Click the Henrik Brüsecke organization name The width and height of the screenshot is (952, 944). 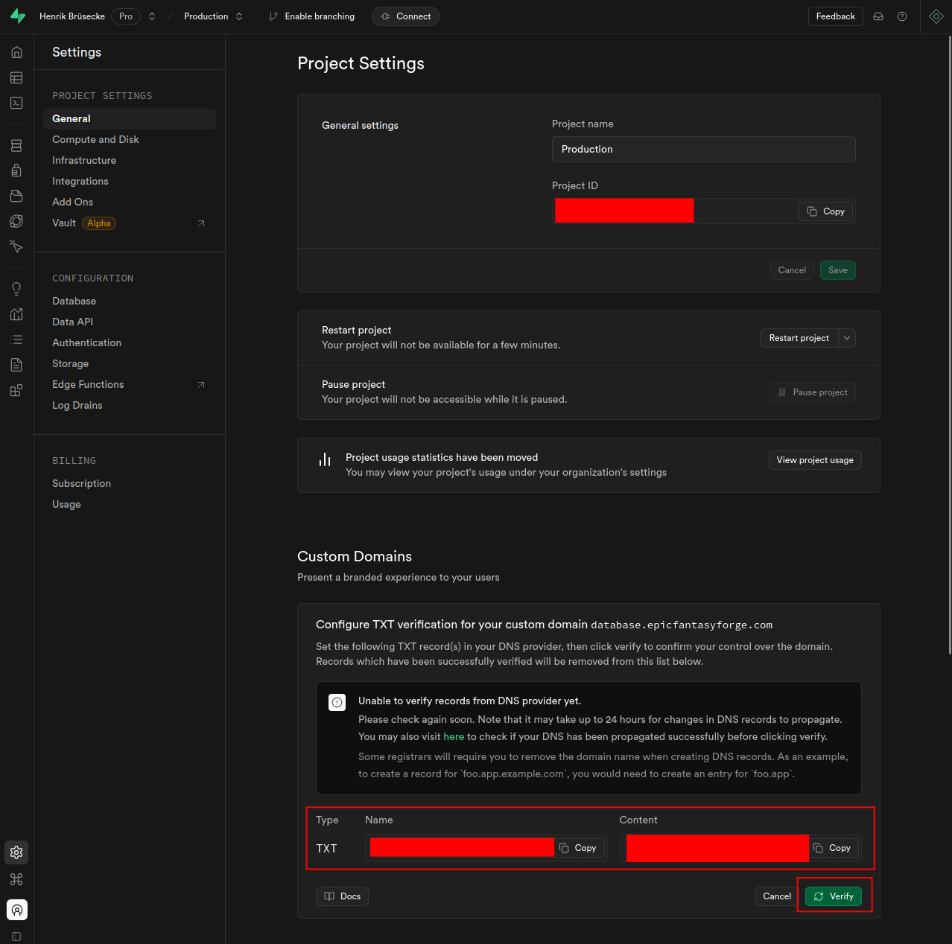72,16
